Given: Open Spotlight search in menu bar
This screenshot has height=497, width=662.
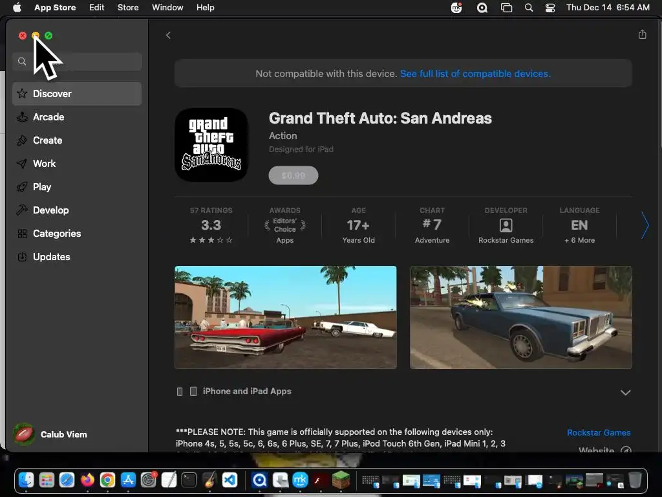Looking at the screenshot, I should (x=529, y=8).
